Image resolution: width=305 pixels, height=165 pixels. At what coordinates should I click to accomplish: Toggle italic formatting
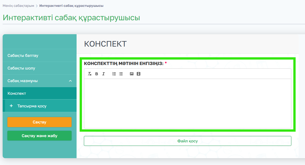tap(103, 74)
